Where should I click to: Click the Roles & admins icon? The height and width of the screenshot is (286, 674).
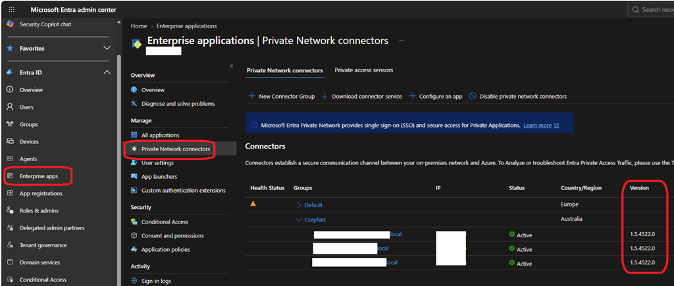(x=10, y=210)
